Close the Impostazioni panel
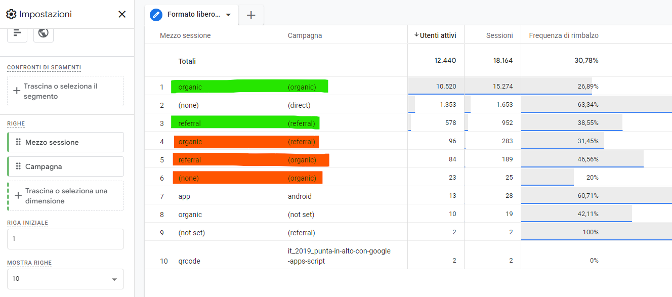 point(122,14)
